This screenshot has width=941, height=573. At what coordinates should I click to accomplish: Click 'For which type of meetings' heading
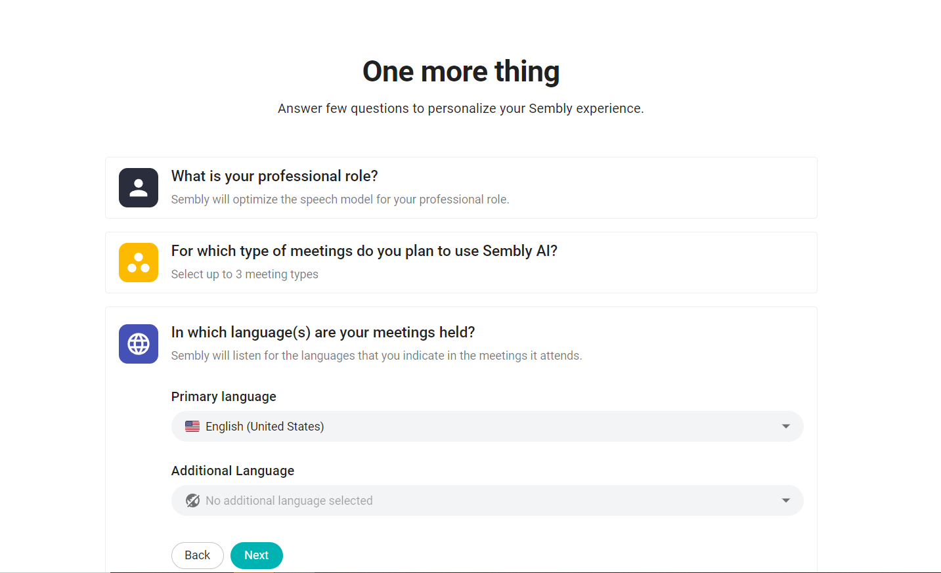pyautogui.click(x=364, y=251)
